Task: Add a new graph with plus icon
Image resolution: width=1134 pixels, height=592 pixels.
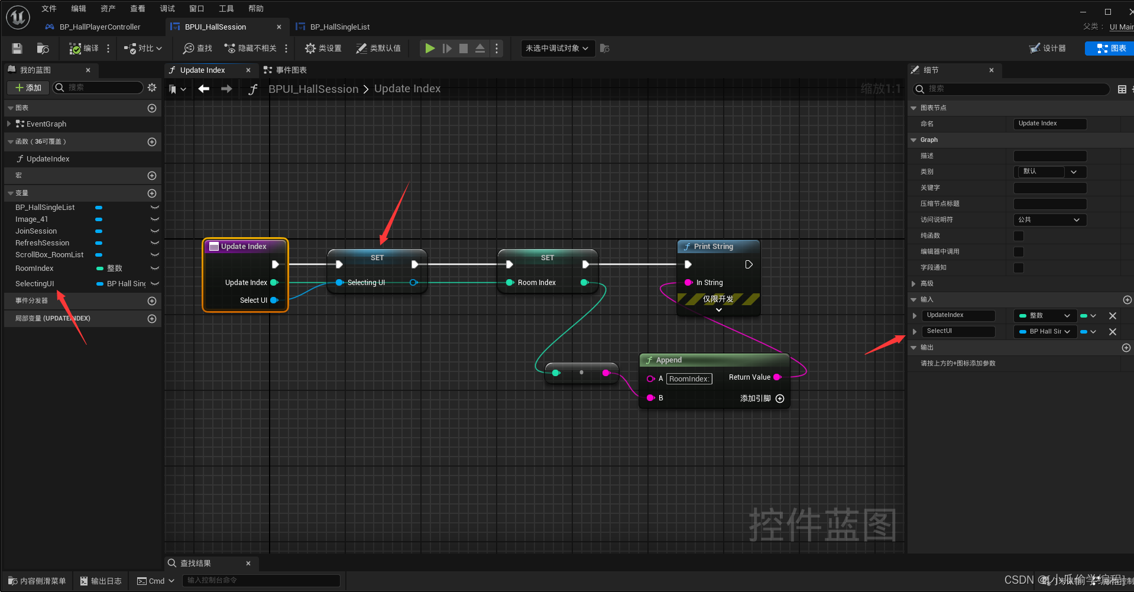Action: click(x=152, y=108)
